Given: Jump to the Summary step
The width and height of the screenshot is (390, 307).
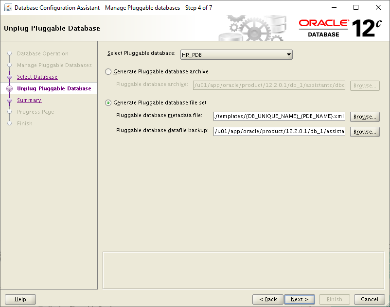Looking at the screenshot, I should [29, 100].
